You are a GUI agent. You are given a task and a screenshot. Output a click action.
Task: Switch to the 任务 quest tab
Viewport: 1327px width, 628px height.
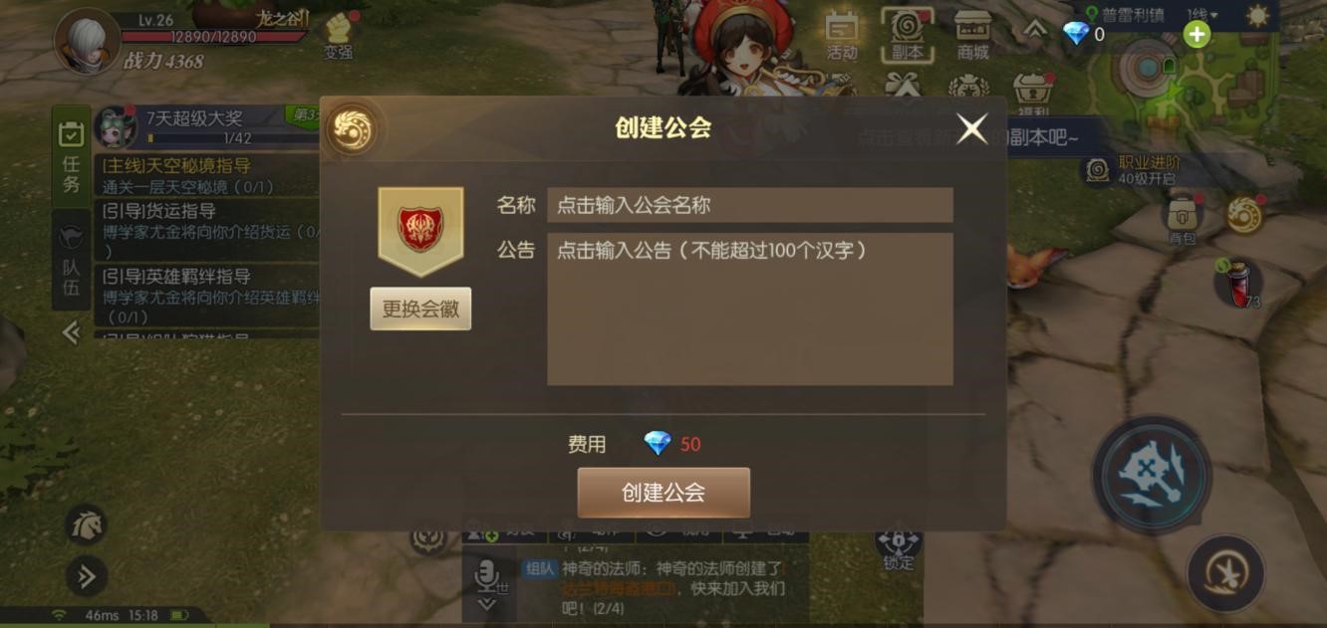pyautogui.click(x=71, y=158)
